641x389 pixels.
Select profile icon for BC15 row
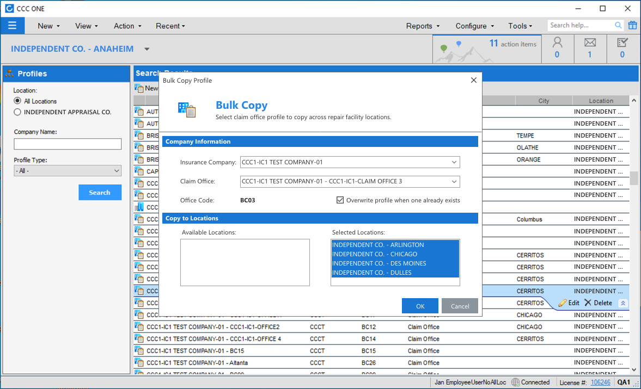pyautogui.click(x=139, y=350)
